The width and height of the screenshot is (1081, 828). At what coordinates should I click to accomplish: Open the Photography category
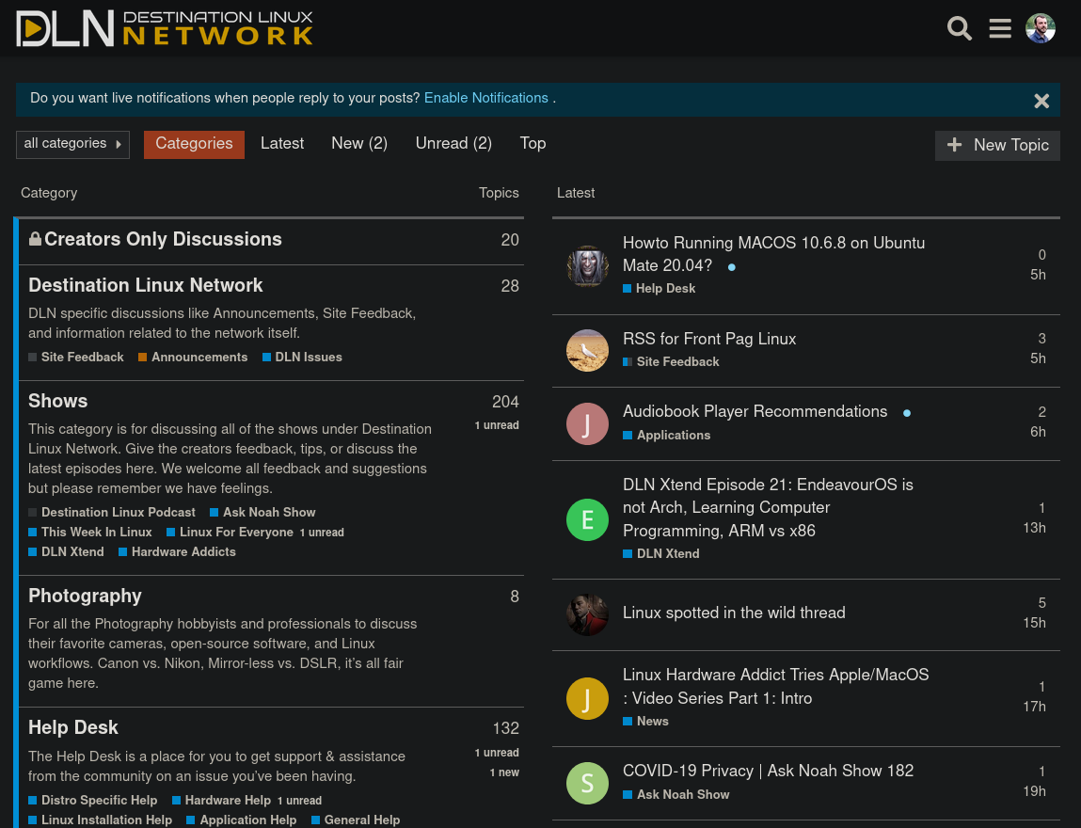click(x=85, y=596)
